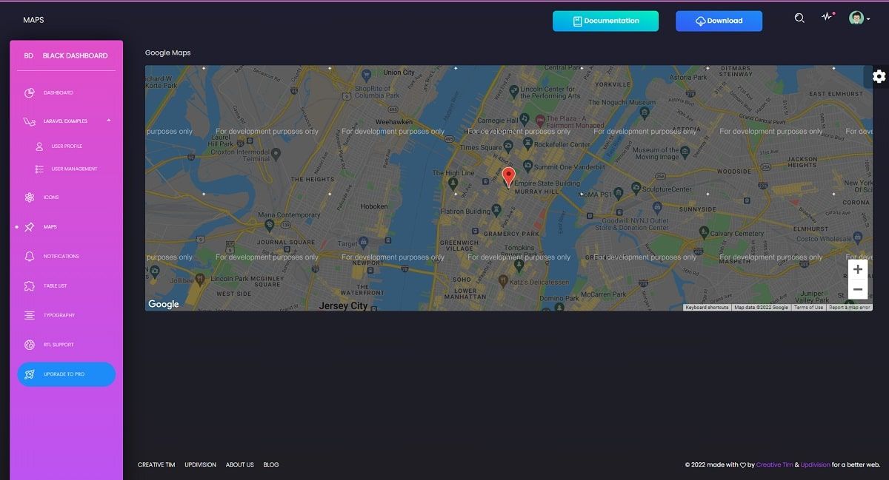Click the User Management list icon

[39, 169]
